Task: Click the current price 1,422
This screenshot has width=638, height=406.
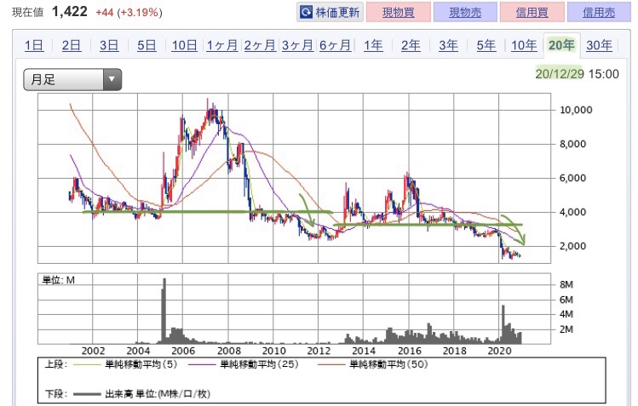Action: (x=70, y=12)
